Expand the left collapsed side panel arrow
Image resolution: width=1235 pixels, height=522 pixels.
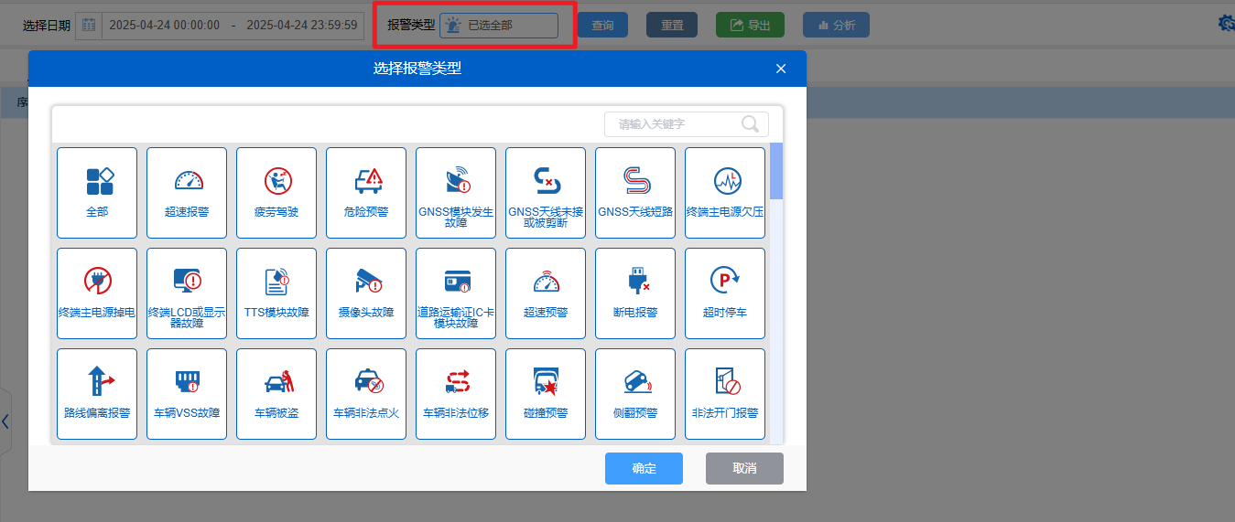tap(5, 421)
